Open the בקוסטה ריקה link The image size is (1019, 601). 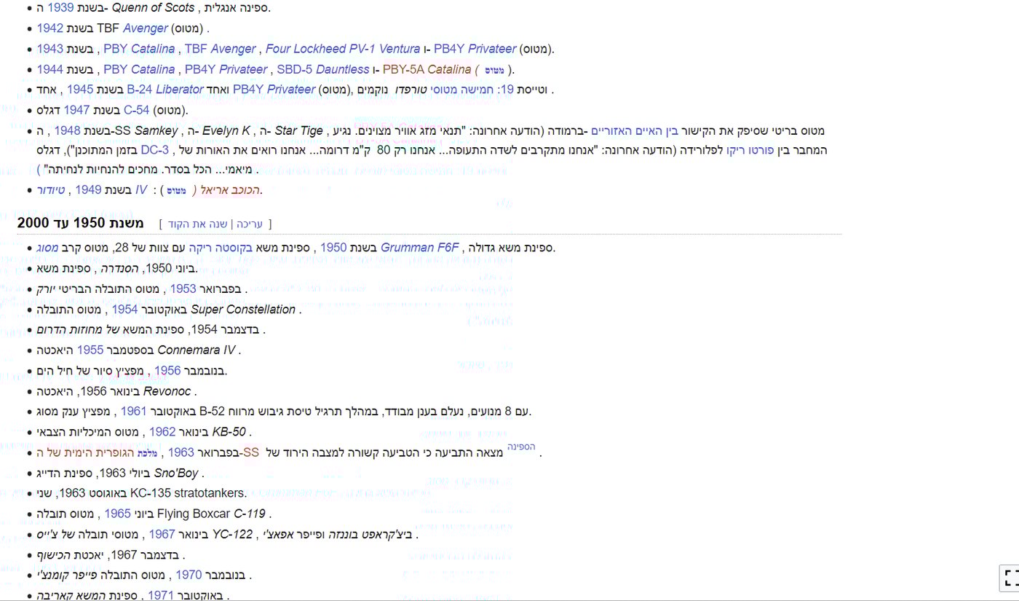[x=221, y=248]
